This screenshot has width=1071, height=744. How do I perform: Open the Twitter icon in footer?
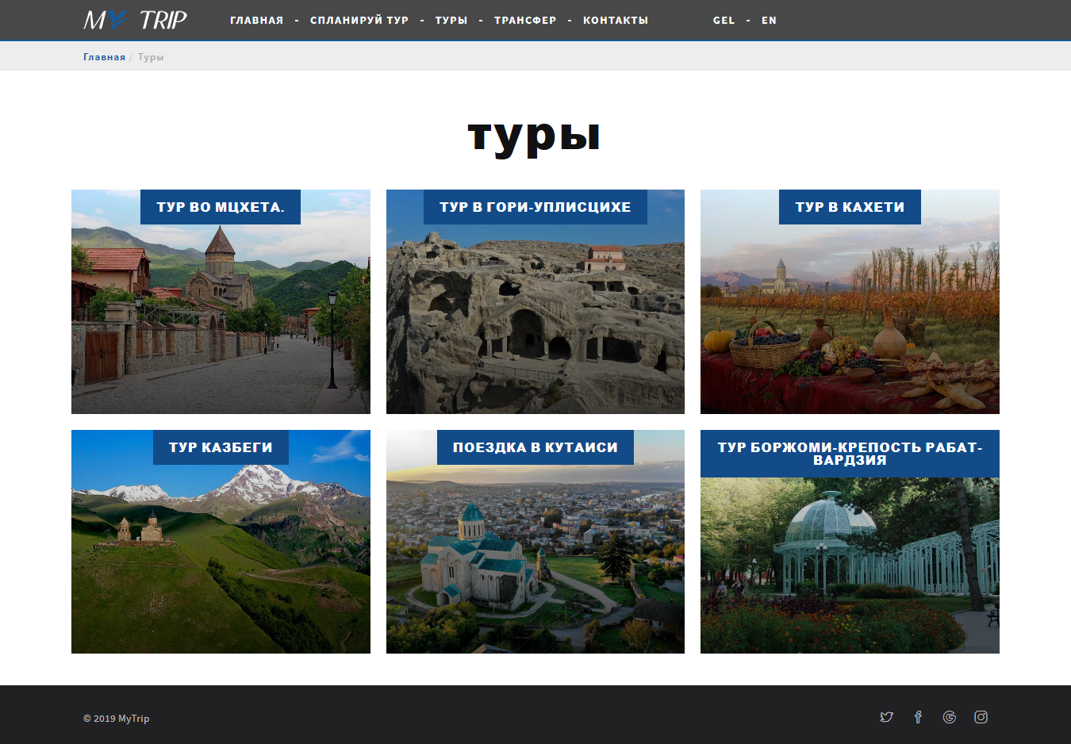tap(886, 717)
